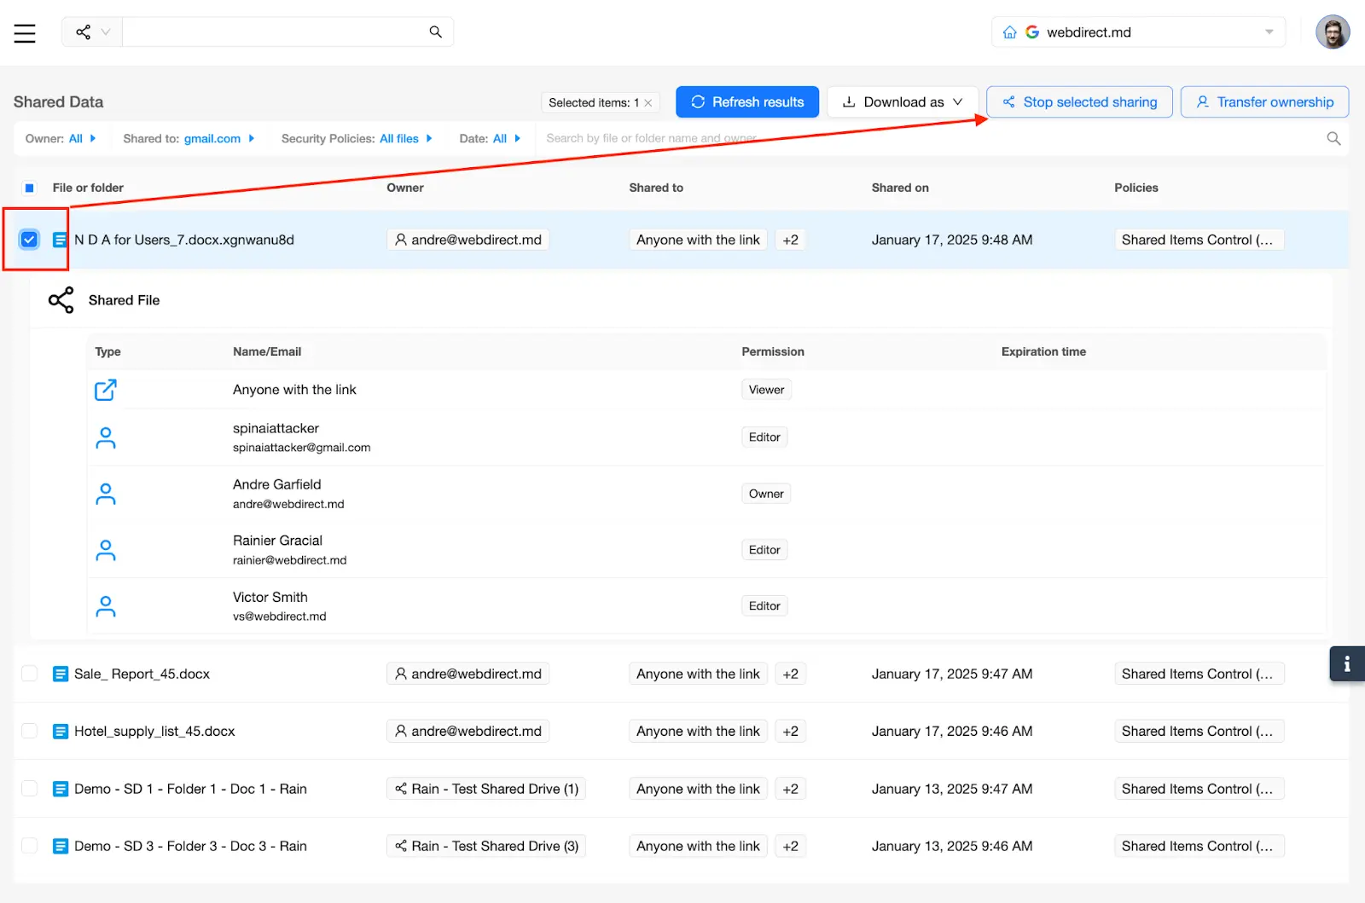Click the share type icon beside top search bar
Screen dimensions: 1365x903
pyautogui.click(x=83, y=32)
